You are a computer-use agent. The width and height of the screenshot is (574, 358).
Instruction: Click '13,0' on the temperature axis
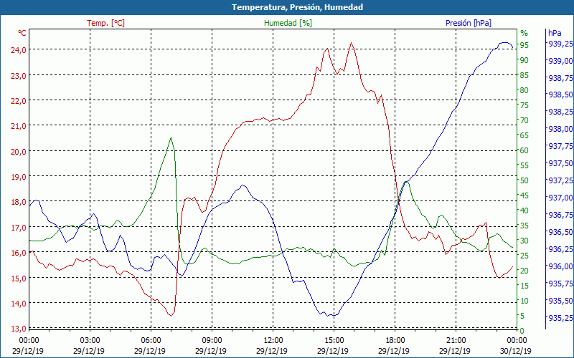pos(19,329)
